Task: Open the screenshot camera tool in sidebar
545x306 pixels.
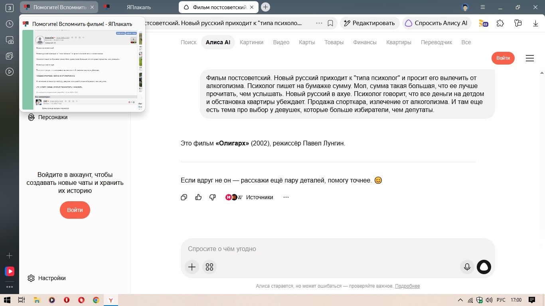Action: tap(10, 40)
